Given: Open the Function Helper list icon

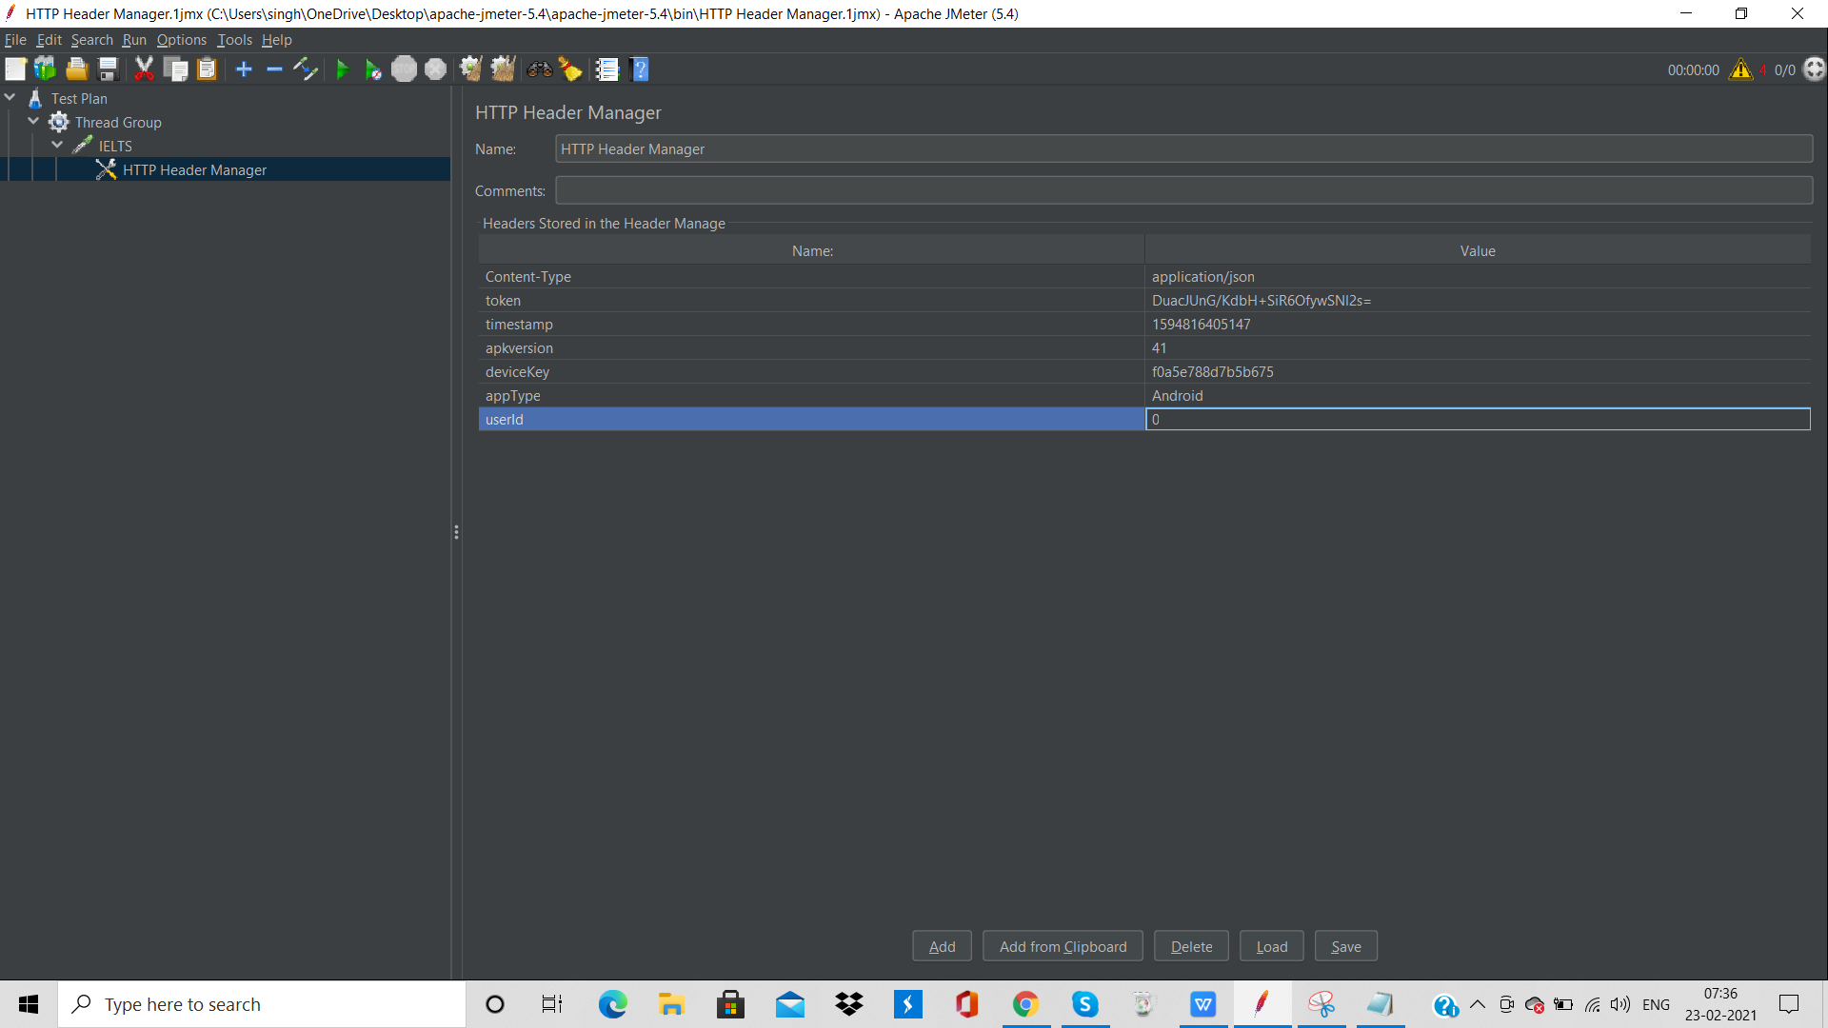Looking at the screenshot, I should pos(606,69).
